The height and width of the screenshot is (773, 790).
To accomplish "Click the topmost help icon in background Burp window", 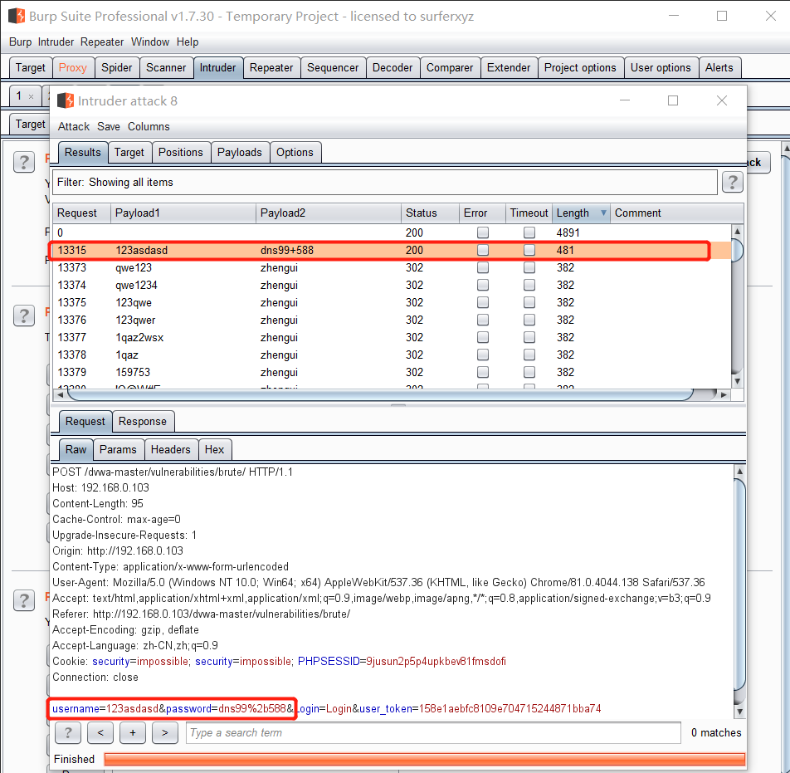I will [x=24, y=163].
